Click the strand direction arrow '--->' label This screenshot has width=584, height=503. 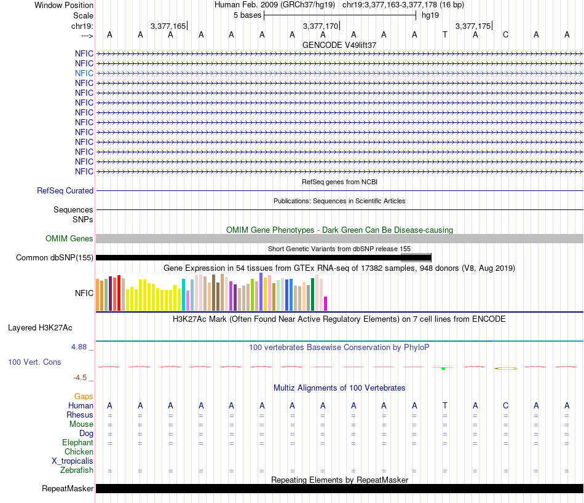click(87, 36)
